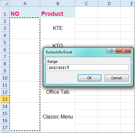Select column C header
This screenshot has height=133, width=135.
click(87, 4)
